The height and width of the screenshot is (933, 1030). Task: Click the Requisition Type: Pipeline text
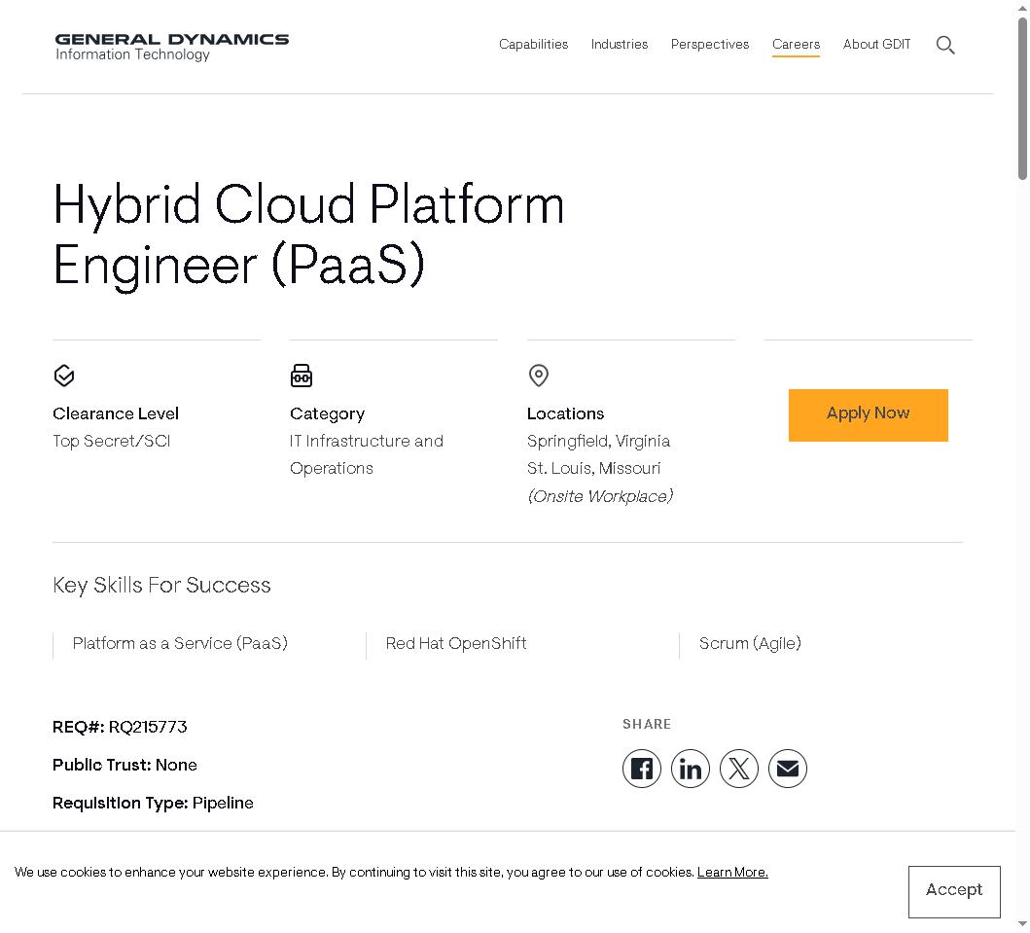click(153, 803)
